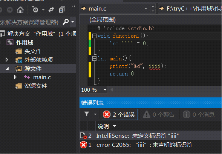222x154 pixels.
Task: Select the 源文件 folder
Action: [33, 69]
